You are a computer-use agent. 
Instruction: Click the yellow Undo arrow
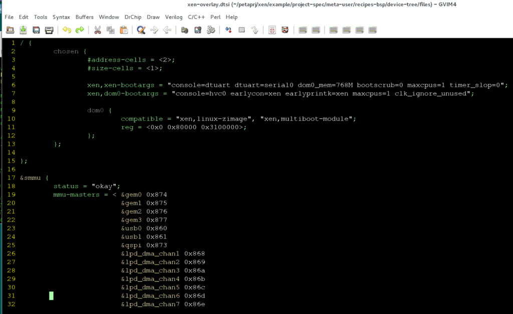point(67,30)
